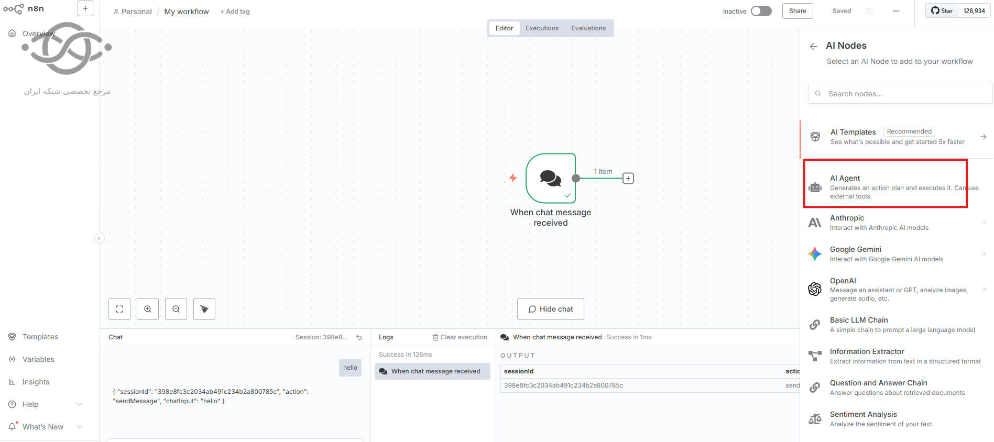Open the three-dot workflow options menu
994x442 pixels.
(x=896, y=11)
